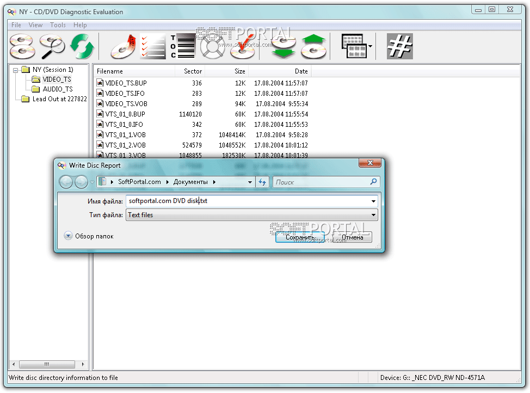Select the AUDIO_TS folder in tree
The height and width of the screenshot is (393, 530).
pos(58,89)
